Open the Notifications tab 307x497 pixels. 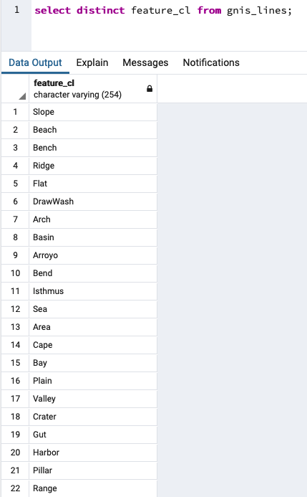211,62
